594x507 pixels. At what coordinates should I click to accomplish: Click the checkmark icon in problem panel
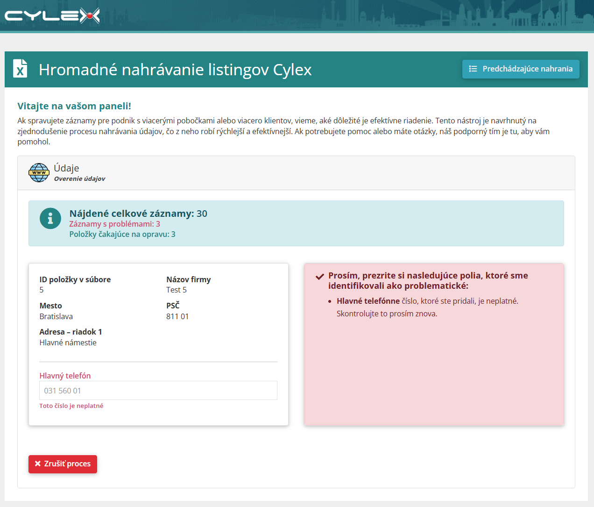pos(320,276)
